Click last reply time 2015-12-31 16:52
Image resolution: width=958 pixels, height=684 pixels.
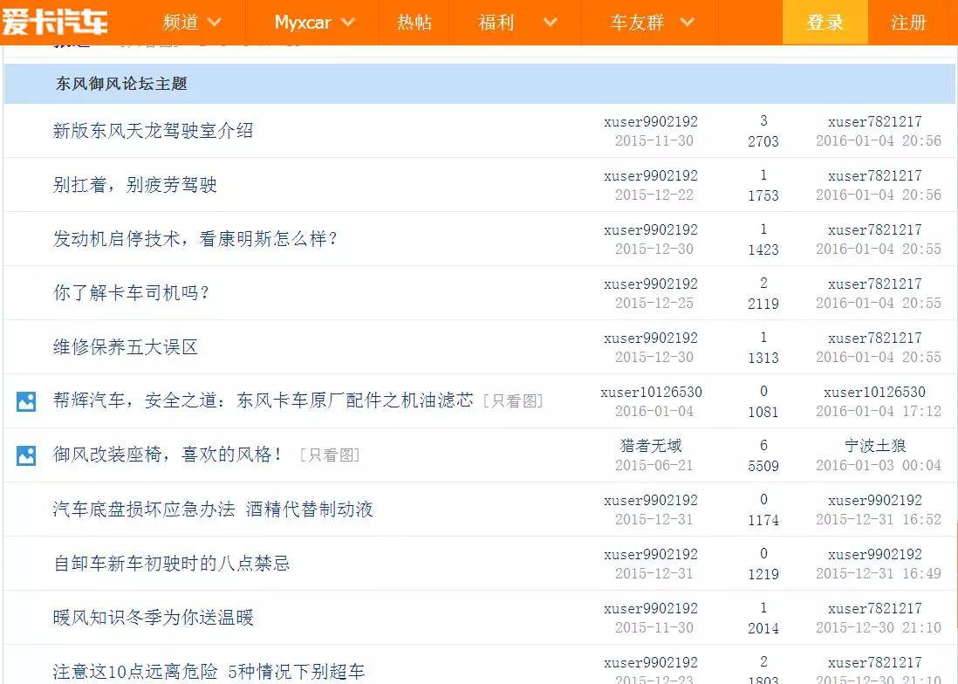pos(879,519)
